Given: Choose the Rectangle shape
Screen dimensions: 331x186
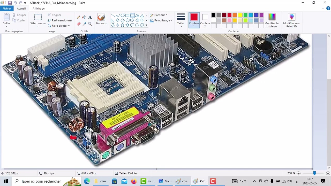Looking at the screenshot, I should click(127, 16).
